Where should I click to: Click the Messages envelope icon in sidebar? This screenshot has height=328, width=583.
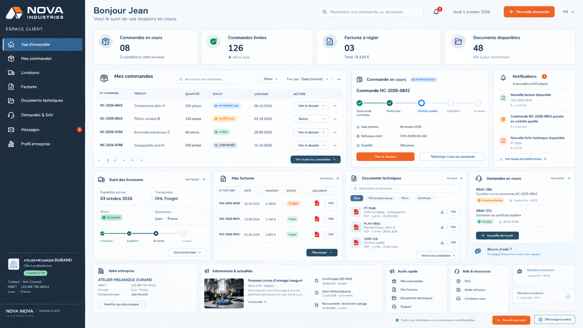11,129
